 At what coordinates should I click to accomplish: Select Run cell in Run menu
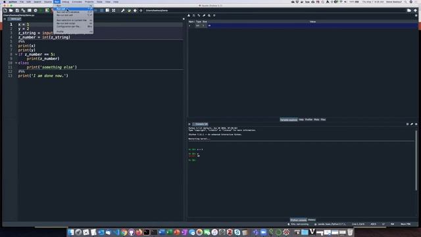tap(74, 9)
